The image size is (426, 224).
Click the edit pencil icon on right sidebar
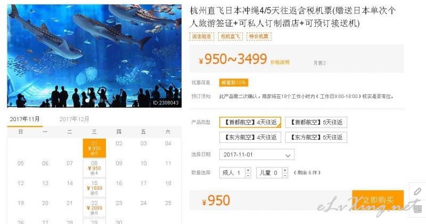point(417,191)
